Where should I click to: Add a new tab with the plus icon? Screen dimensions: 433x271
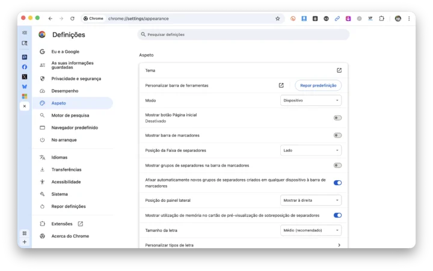pos(25,242)
